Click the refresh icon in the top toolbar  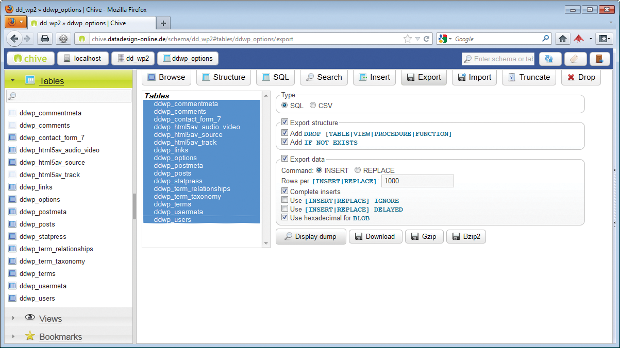coord(550,59)
